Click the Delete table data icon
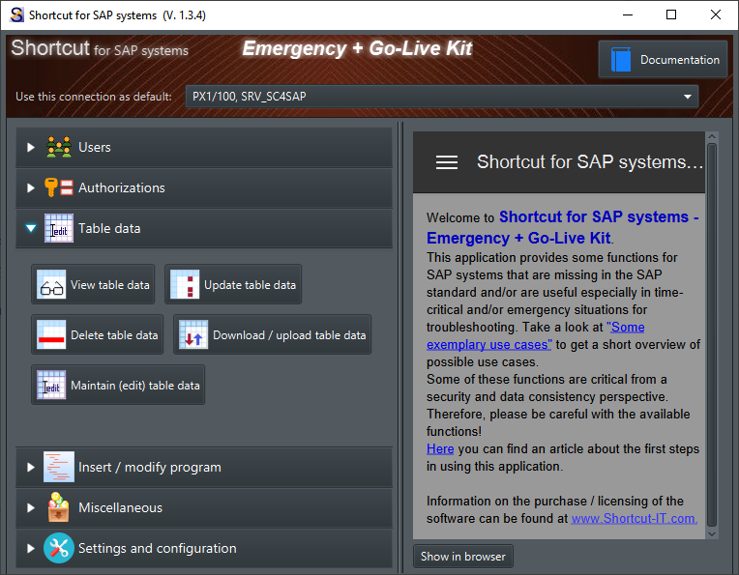 pos(51,335)
